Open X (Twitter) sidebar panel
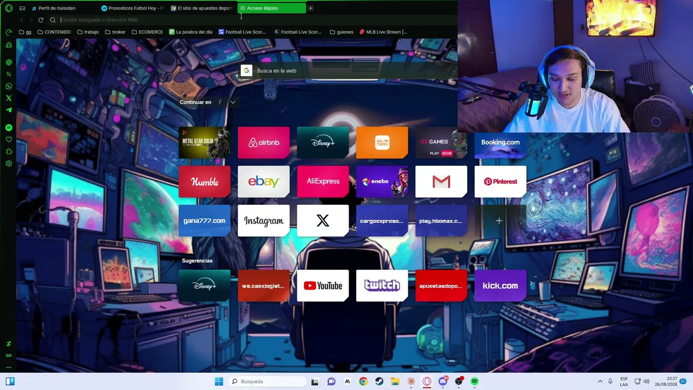 pos(9,98)
